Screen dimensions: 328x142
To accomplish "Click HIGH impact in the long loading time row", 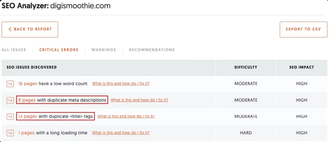I will click(302, 133).
